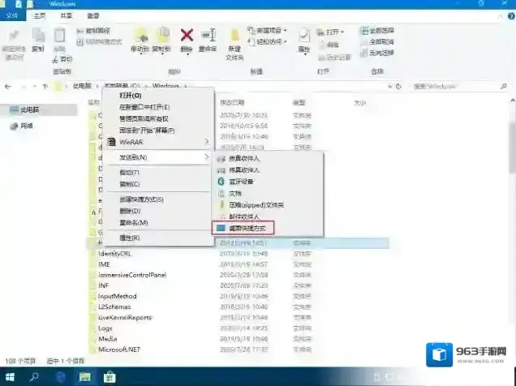Viewport: 516px width, 386px height.
Task: Choose 打开(O) in the context menu
Action: click(158, 96)
